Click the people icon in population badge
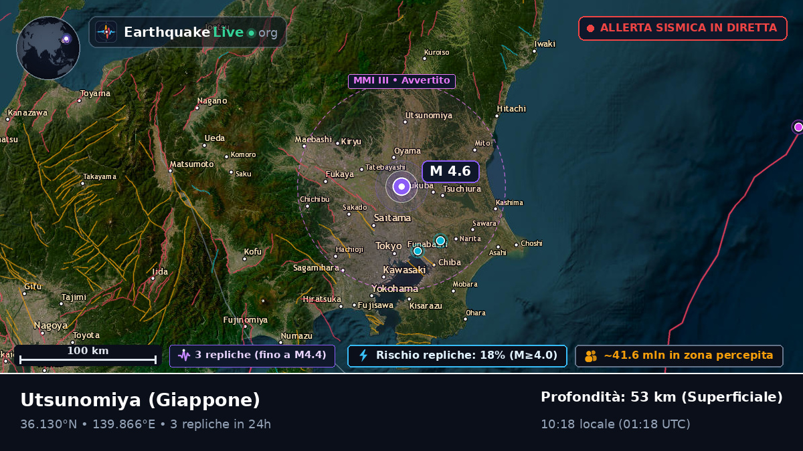 tap(591, 356)
